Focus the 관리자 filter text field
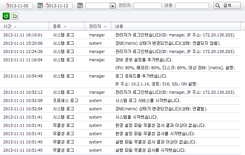The image size is (245, 155). pos(148,6)
